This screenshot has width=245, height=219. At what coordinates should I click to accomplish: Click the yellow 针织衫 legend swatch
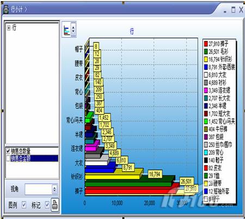tap(206, 59)
